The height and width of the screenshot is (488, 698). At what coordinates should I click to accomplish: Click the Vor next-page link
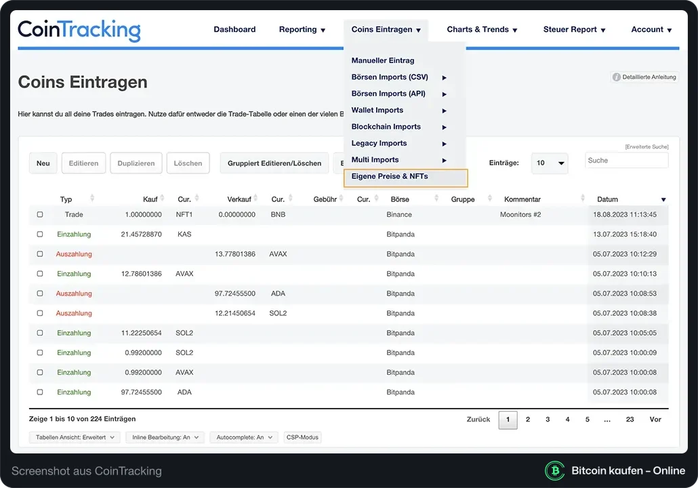pos(655,420)
